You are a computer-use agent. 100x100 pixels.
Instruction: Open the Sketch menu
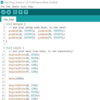tap(15, 6)
